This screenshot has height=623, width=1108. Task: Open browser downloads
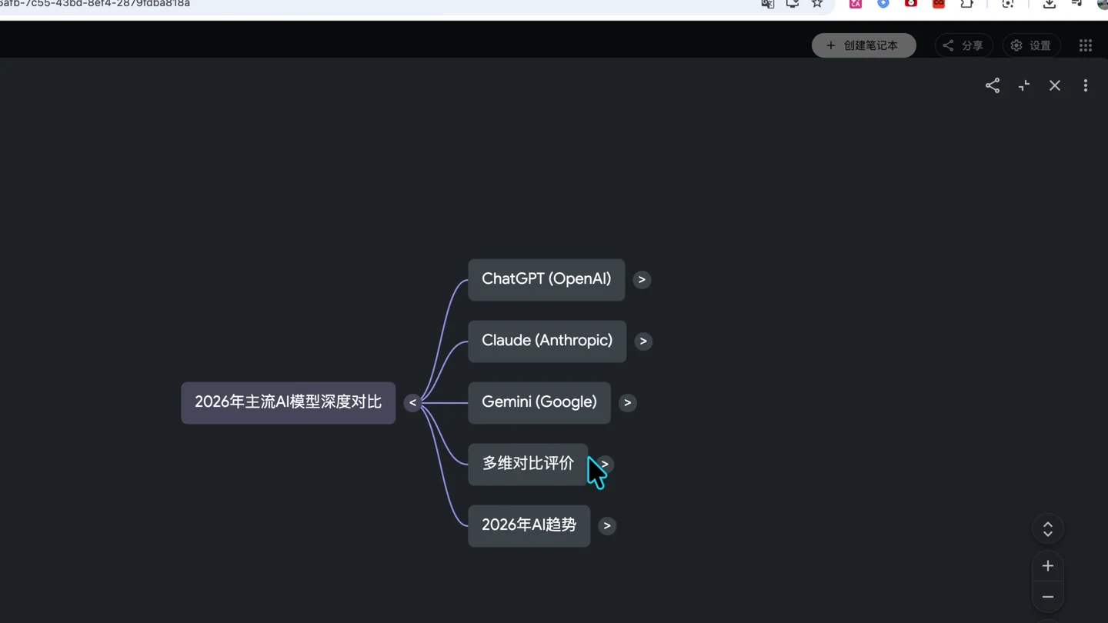[1050, 4]
